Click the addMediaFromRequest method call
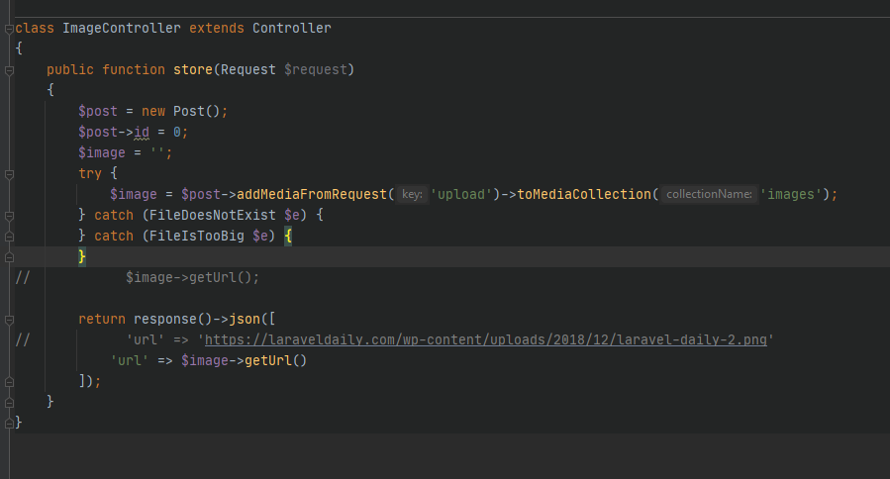 tap(312, 194)
